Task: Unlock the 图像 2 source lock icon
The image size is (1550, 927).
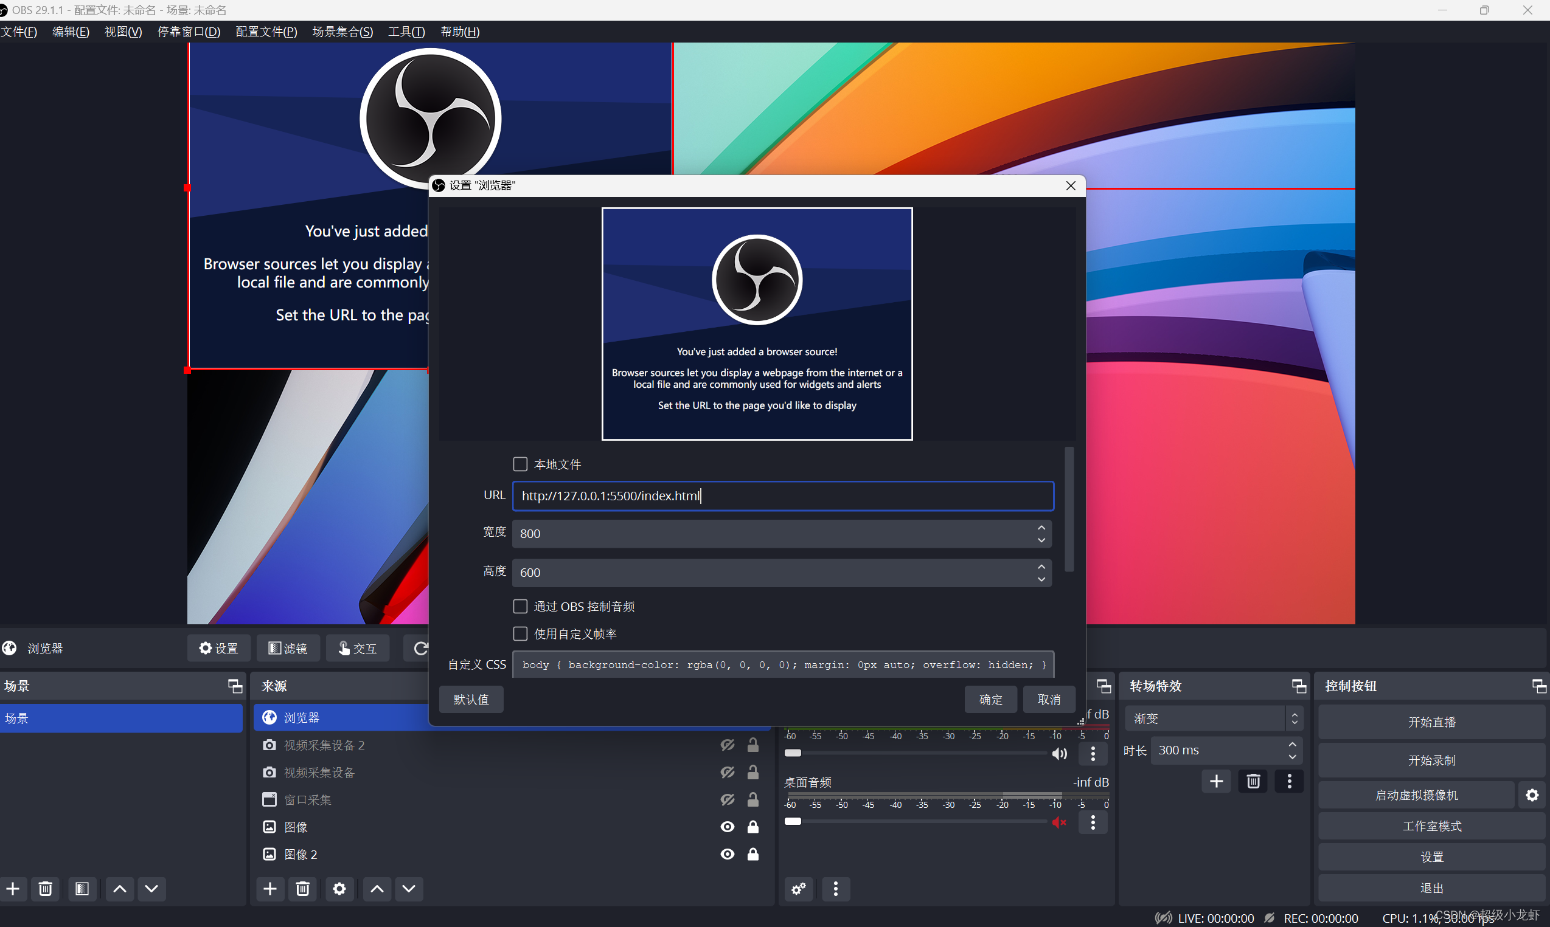Action: [x=753, y=854]
